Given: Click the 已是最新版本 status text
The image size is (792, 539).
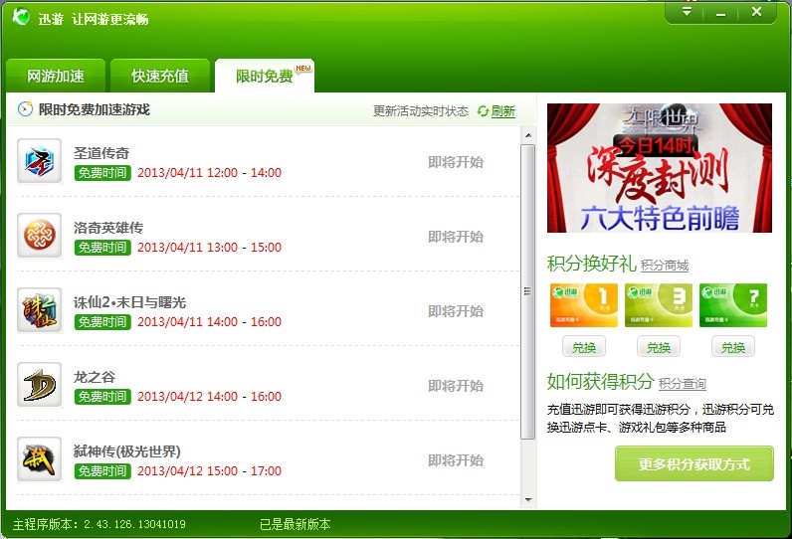Looking at the screenshot, I should [295, 524].
